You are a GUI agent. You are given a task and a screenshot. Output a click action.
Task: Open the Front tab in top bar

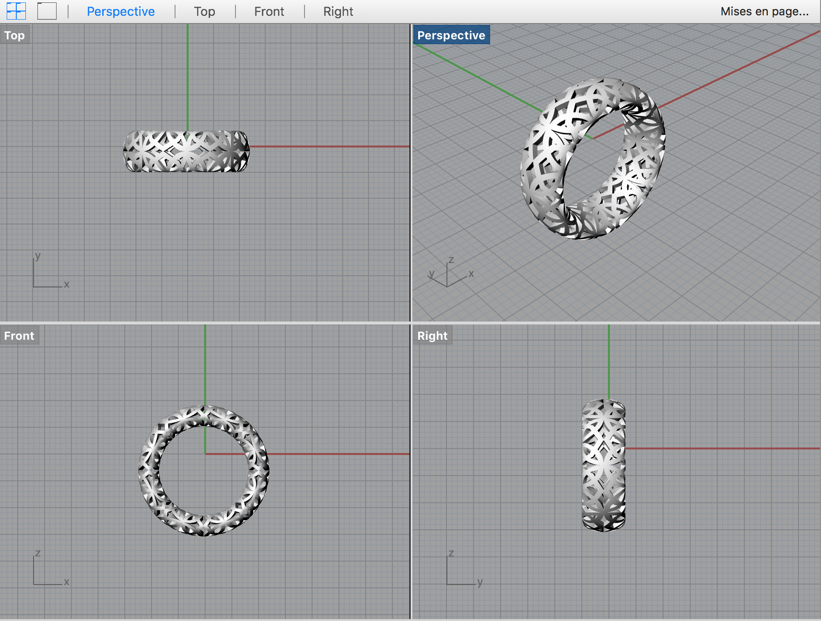click(x=269, y=12)
